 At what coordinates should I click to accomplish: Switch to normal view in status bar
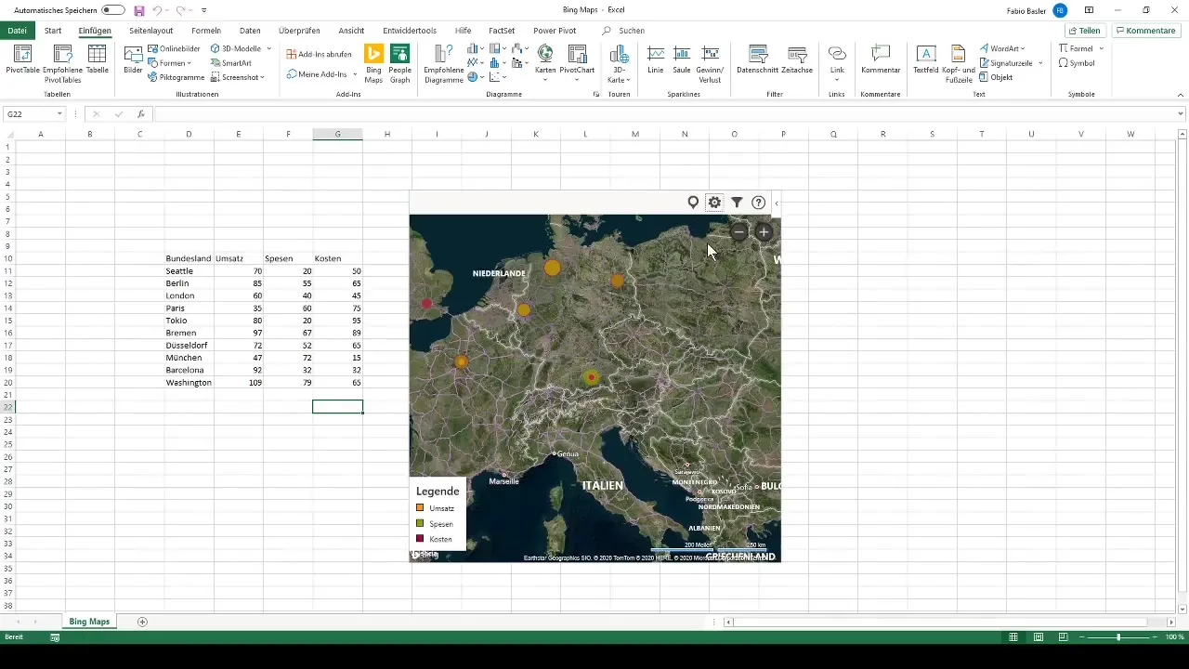tap(1014, 637)
